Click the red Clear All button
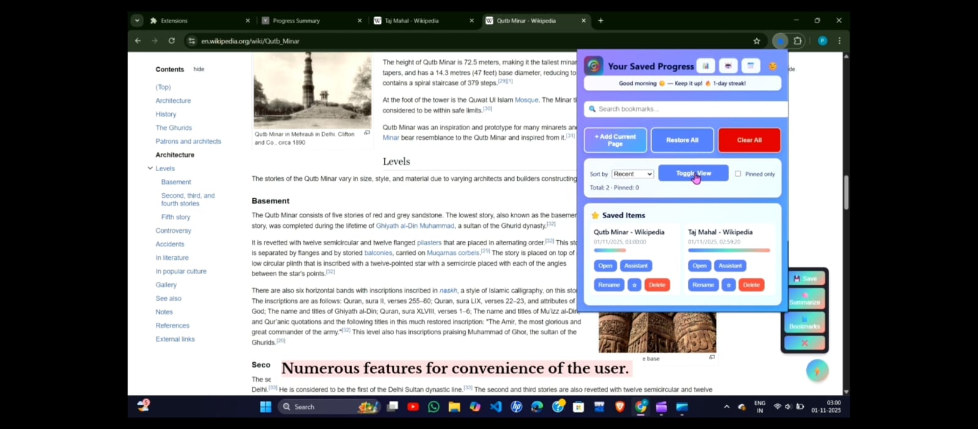Screen dimensions: 978x429 tap(749, 140)
